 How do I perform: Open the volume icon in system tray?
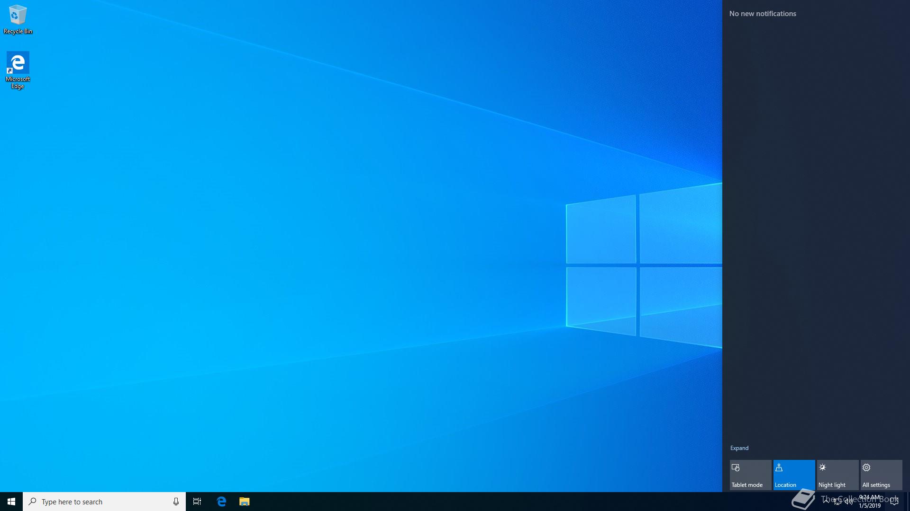pyautogui.click(x=848, y=502)
